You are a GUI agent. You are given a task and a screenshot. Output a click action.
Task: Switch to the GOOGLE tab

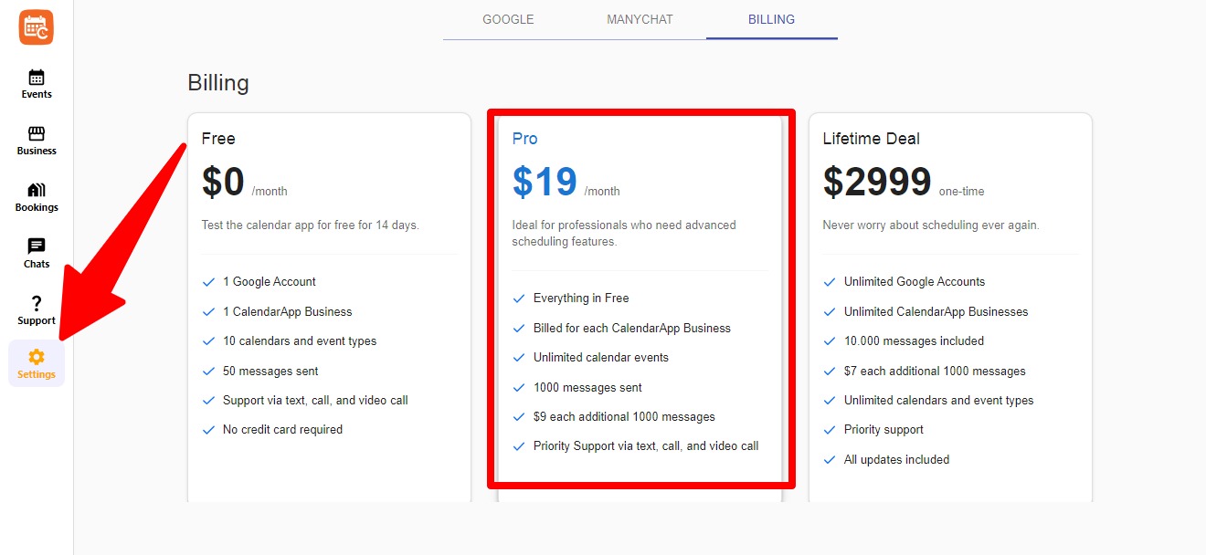pyautogui.click(x=508, y=19)
